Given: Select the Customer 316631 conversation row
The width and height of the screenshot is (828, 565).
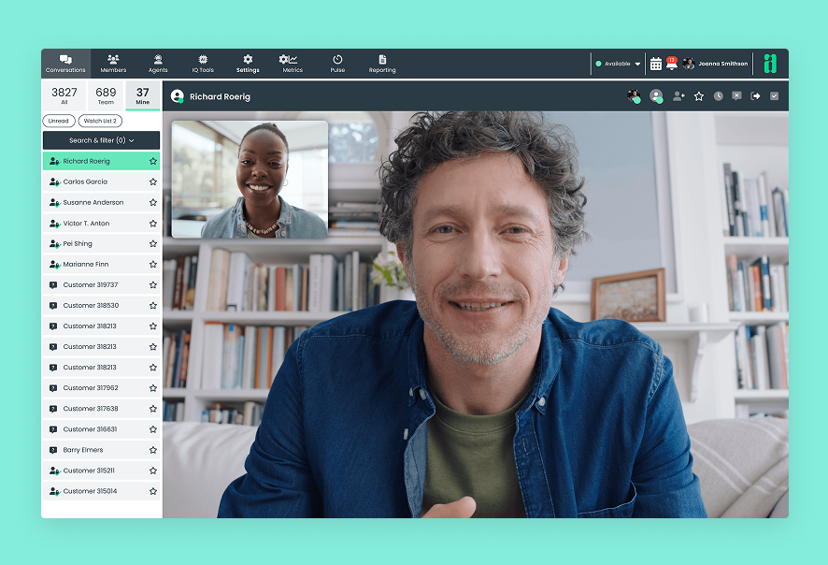Looking at the screenshot, I should click(101, 429).
